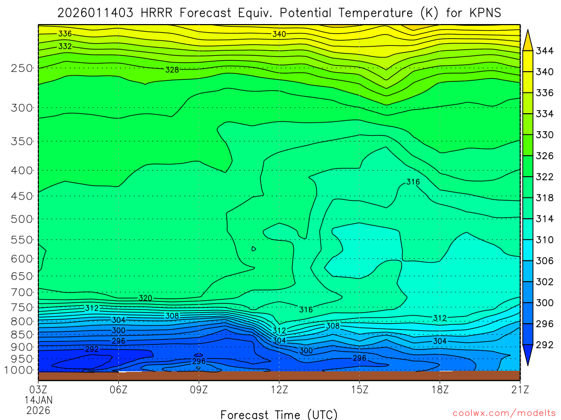
Task: Click the colorbar segment between 306 and 310
Action: 528,250
